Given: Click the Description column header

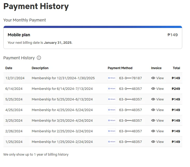Looking at the screenshot, I should point(40,68).
